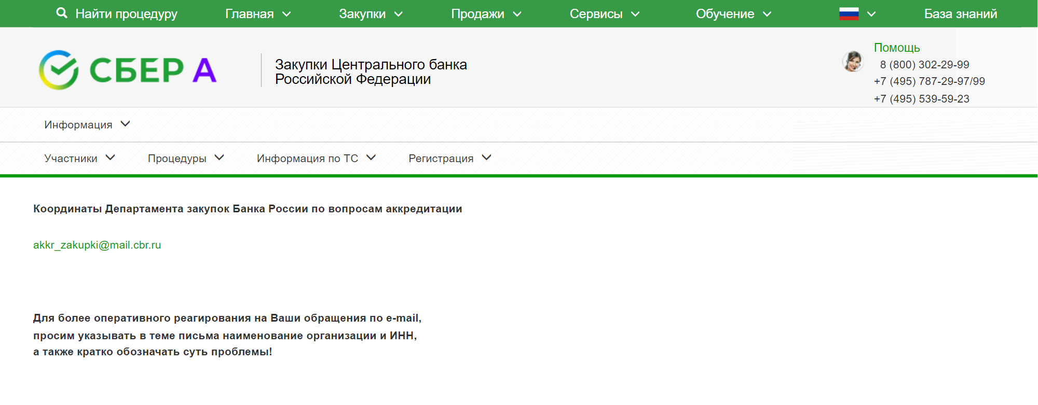Expand the chevron next to Главная
Image resolution: width=1038 pixels, height=405 pixels.
286,15
